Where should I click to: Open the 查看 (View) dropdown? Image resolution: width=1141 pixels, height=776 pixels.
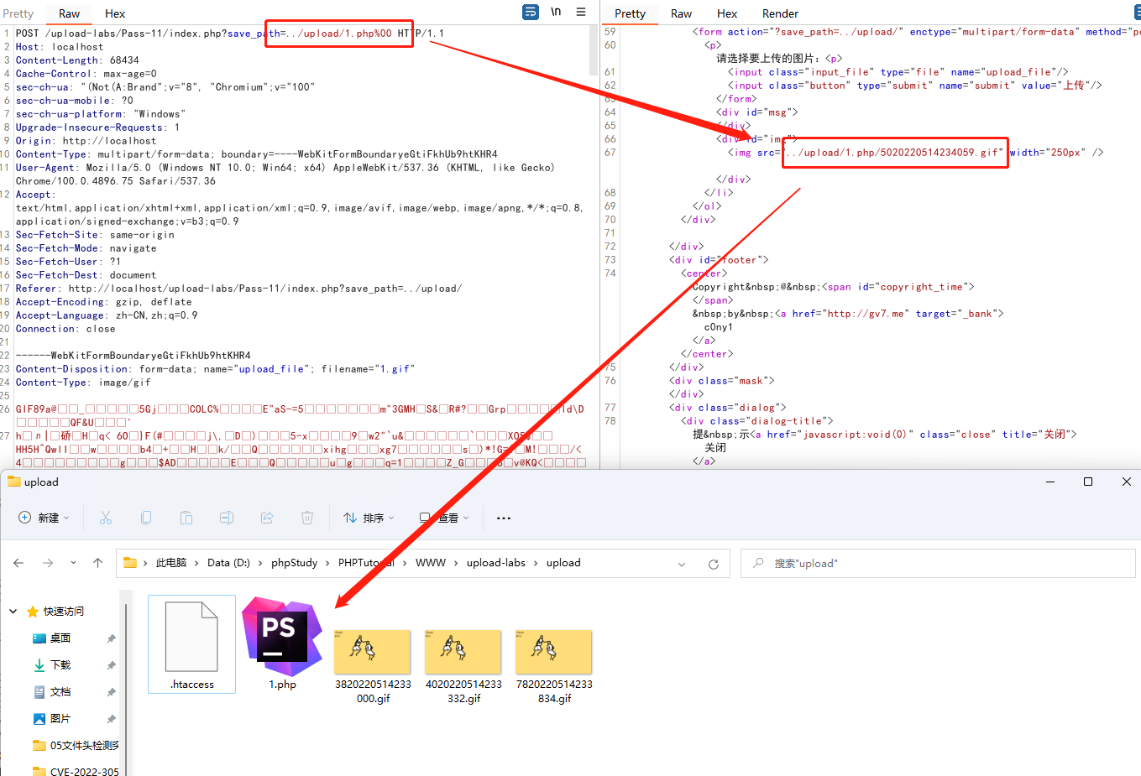pyautogui.click(x=444, y=518)
